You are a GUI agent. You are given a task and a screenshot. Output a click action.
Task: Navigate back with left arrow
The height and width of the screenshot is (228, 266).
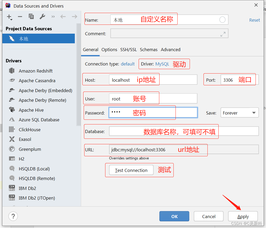(63, 17)
